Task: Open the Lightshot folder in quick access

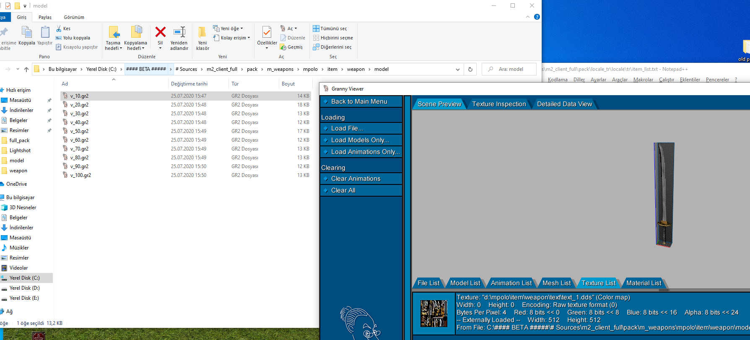Action: click(x=20, y=151)
